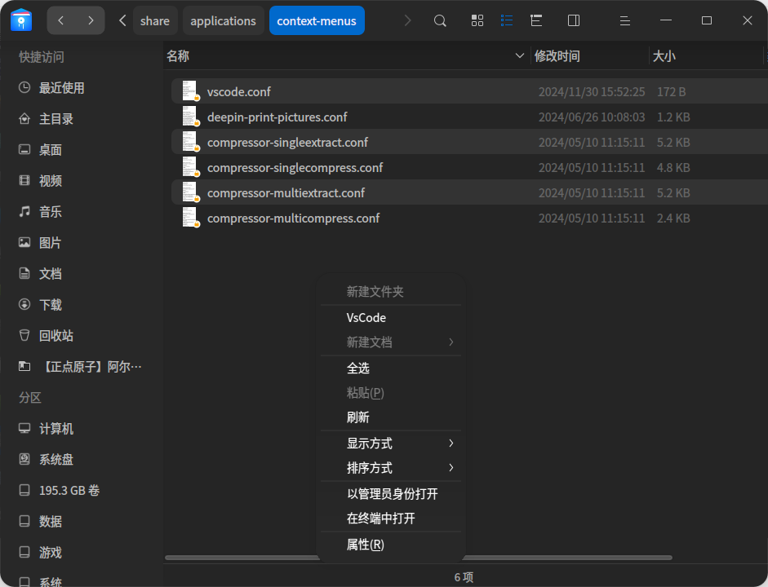This screenshot has width=768, height=587.
Task: Click the 桌面 desktop icon in sidebar
Action: [x=24, y=150]
